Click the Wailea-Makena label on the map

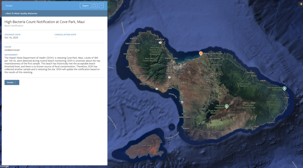[184, 117]
